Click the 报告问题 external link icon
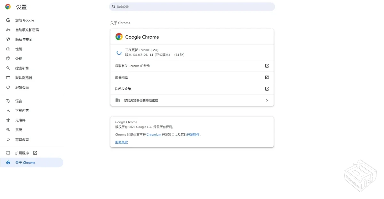 [x=267, y=77]
